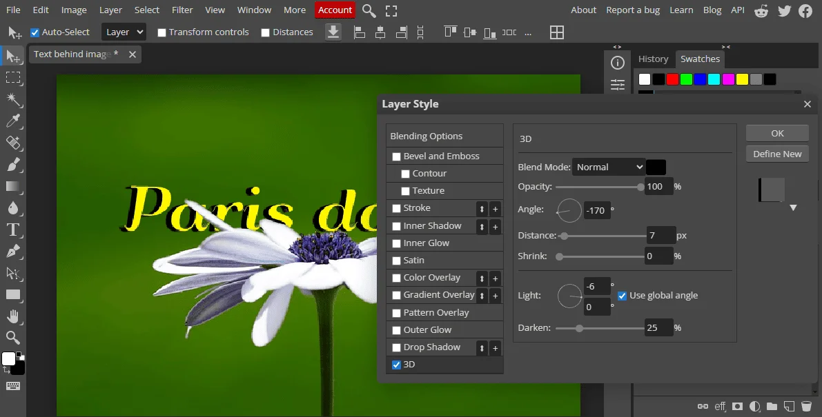Switch to the History tab
Image resolution: width=822 pixels, height=417 pixels.
tap(653, 59)
